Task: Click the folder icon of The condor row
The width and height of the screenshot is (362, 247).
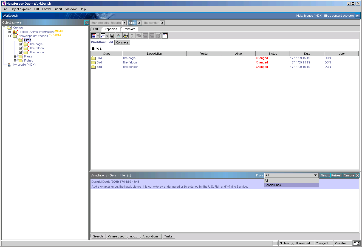Action: (x=94, y=67)
